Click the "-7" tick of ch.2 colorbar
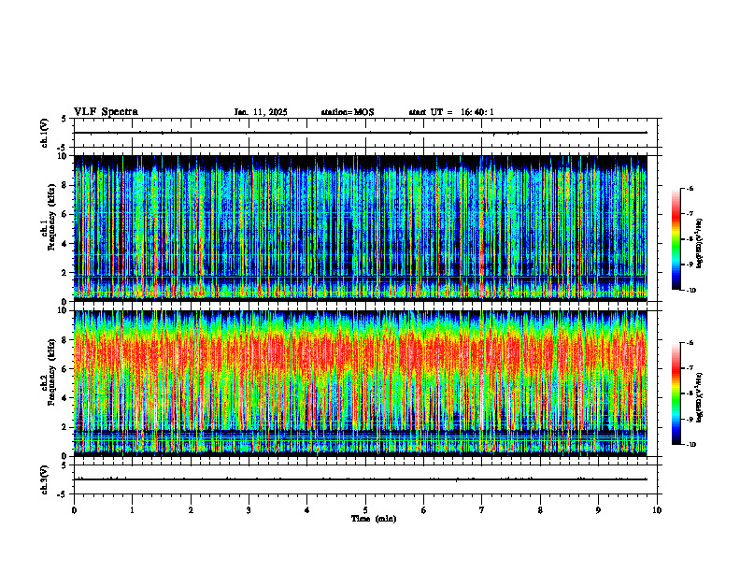The image size is (740, 572). point(690,368)
